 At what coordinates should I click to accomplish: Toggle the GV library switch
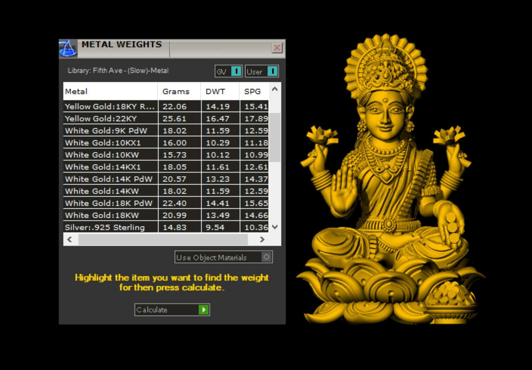(236, 71)
